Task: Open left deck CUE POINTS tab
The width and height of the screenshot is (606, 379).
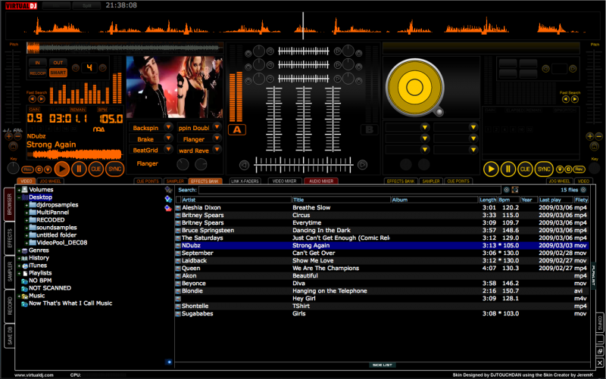Action: (148, 181)
